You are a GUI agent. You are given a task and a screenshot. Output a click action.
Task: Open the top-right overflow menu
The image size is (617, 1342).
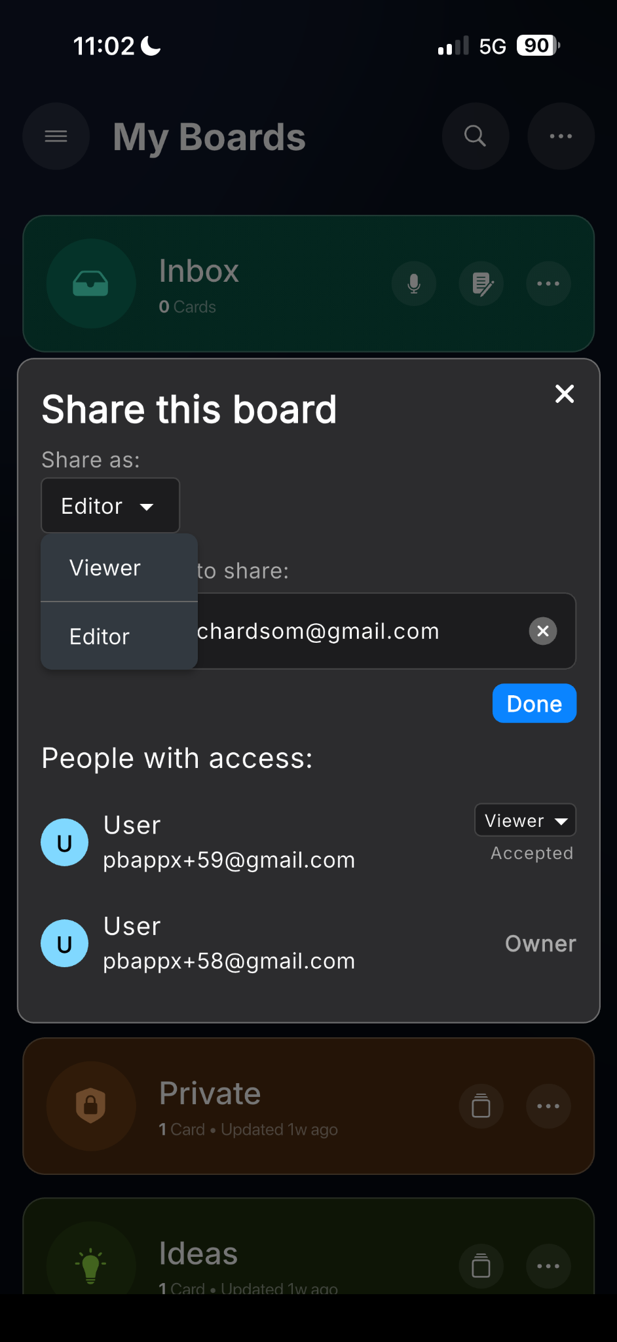561,136
